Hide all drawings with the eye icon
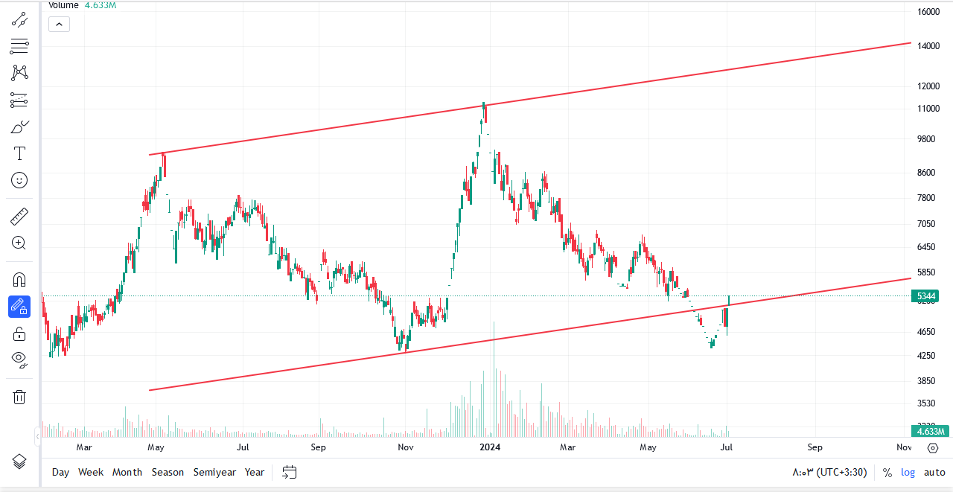The image size is (953, 492). (x=19, y=360)
